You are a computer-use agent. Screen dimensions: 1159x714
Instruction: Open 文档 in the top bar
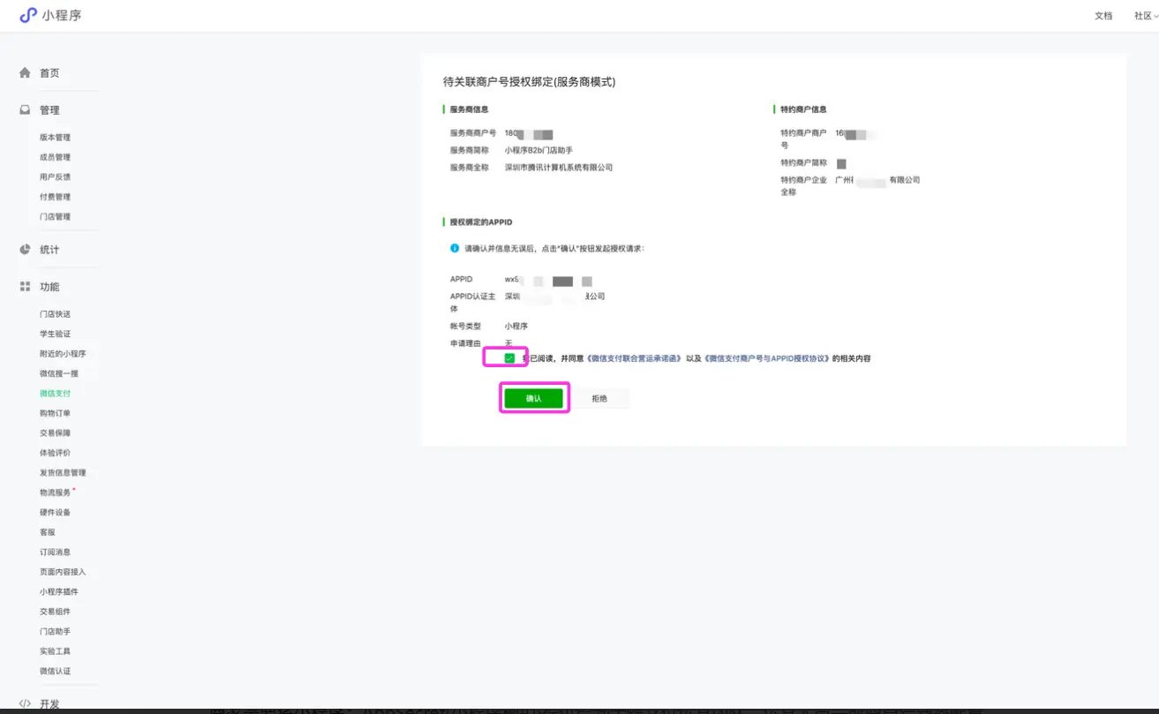pos(1103,16)
